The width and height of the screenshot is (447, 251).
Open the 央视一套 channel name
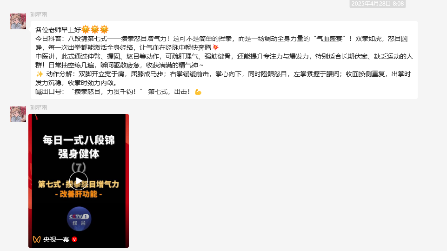(56, 239)
